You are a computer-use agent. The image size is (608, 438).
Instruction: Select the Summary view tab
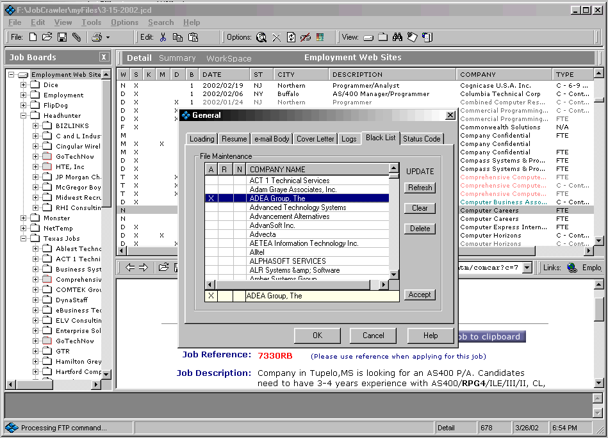tap(177, 58)
